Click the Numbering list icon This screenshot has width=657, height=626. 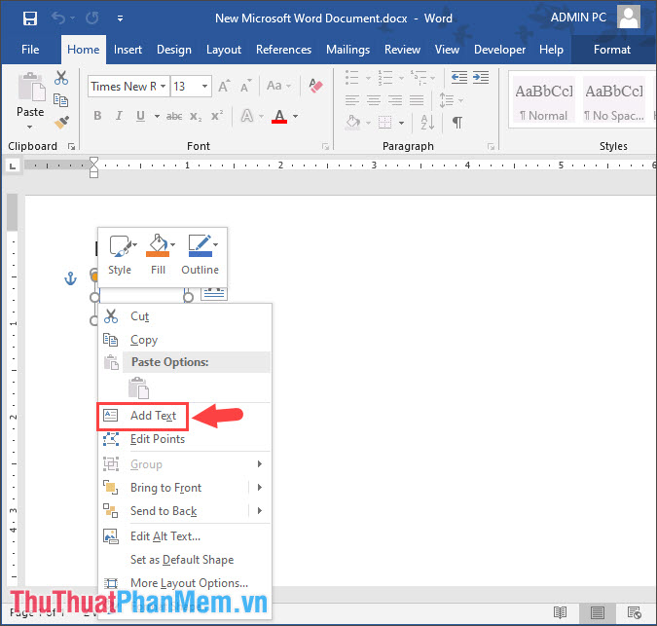pos(385,78)
